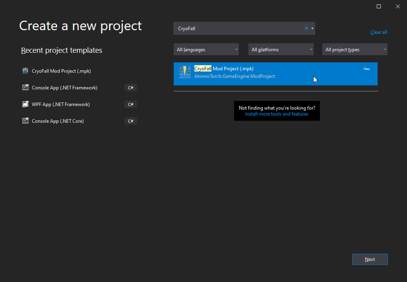This screenshot has height=282, width=407.
Task: Click the CryoFall icon in recent templates
Action: pos(25,71)
